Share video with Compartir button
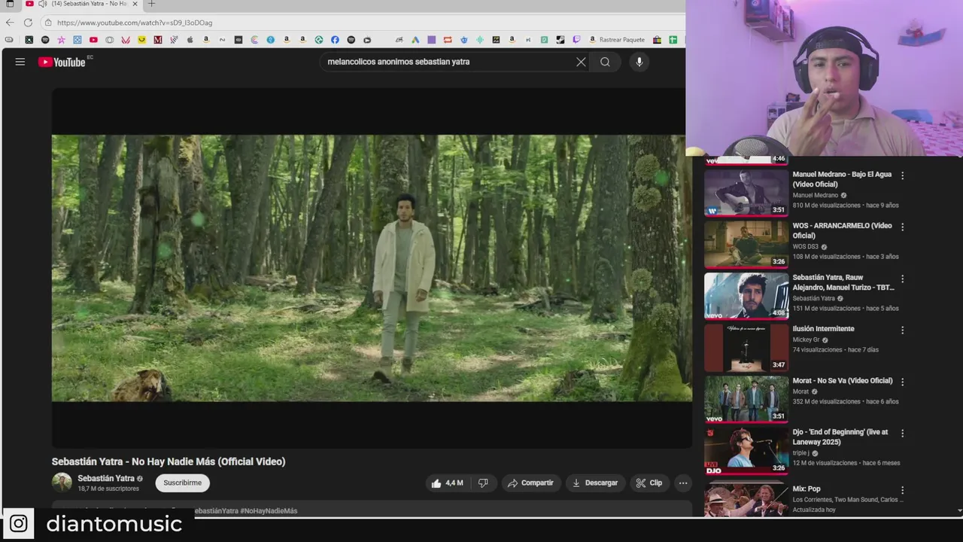Viewport: 963px width, 542px height. [x=530, y=483]
